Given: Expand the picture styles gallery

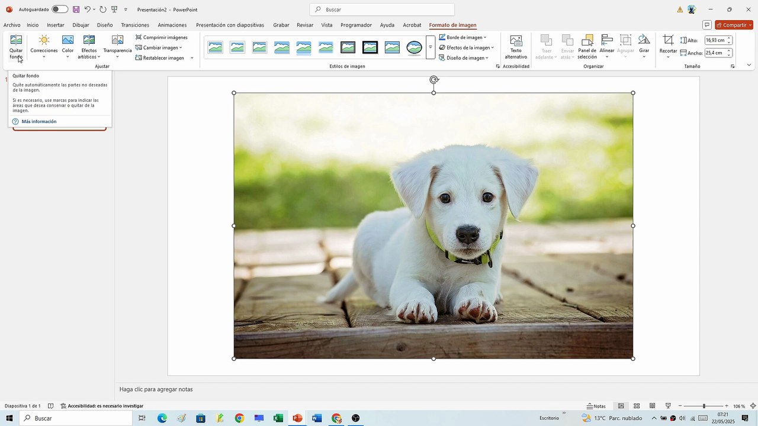Looking at the screenshot, I should tap(431, 47).
